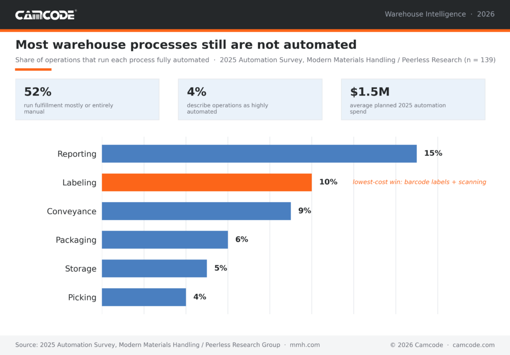Screen dimensions: 510x355
Task: Click the subtitle starting 'Share of operations that run'
Action: tap(255, 60)
